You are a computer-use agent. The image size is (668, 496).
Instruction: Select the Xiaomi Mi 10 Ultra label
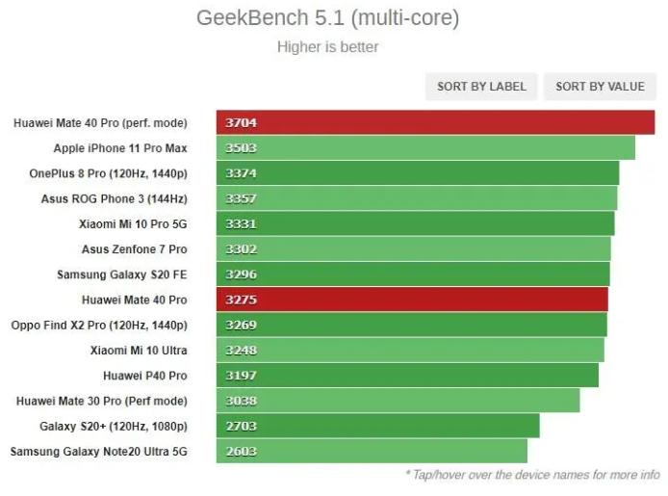click(x=139, y=351)
